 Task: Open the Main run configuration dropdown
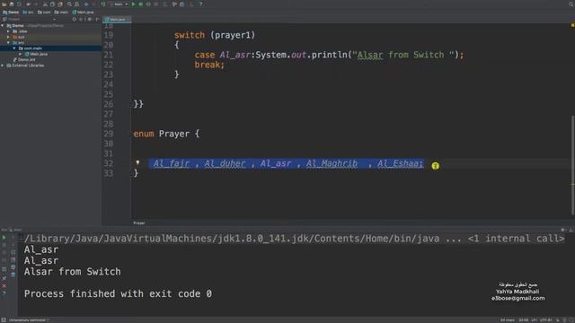(120, 4)
